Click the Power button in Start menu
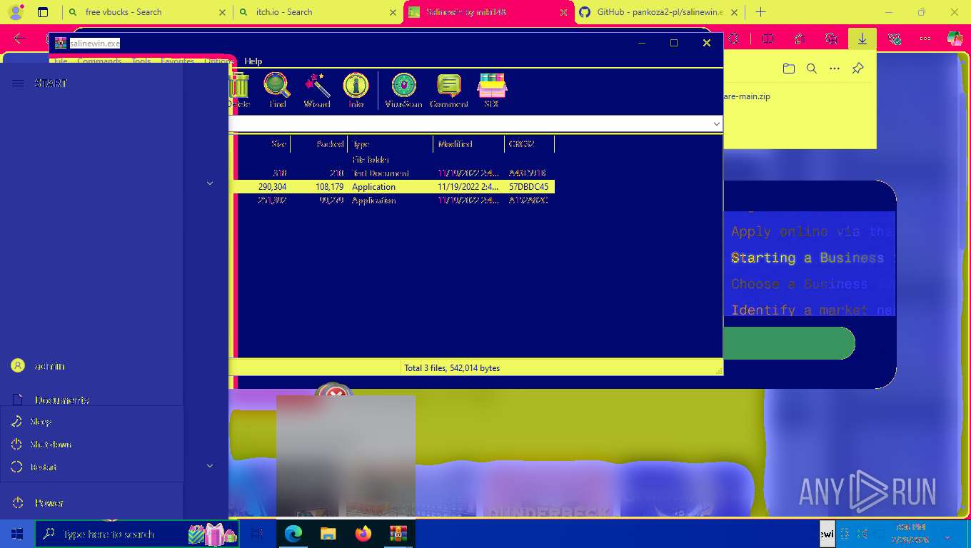971x548 pixels. [91, 503]
